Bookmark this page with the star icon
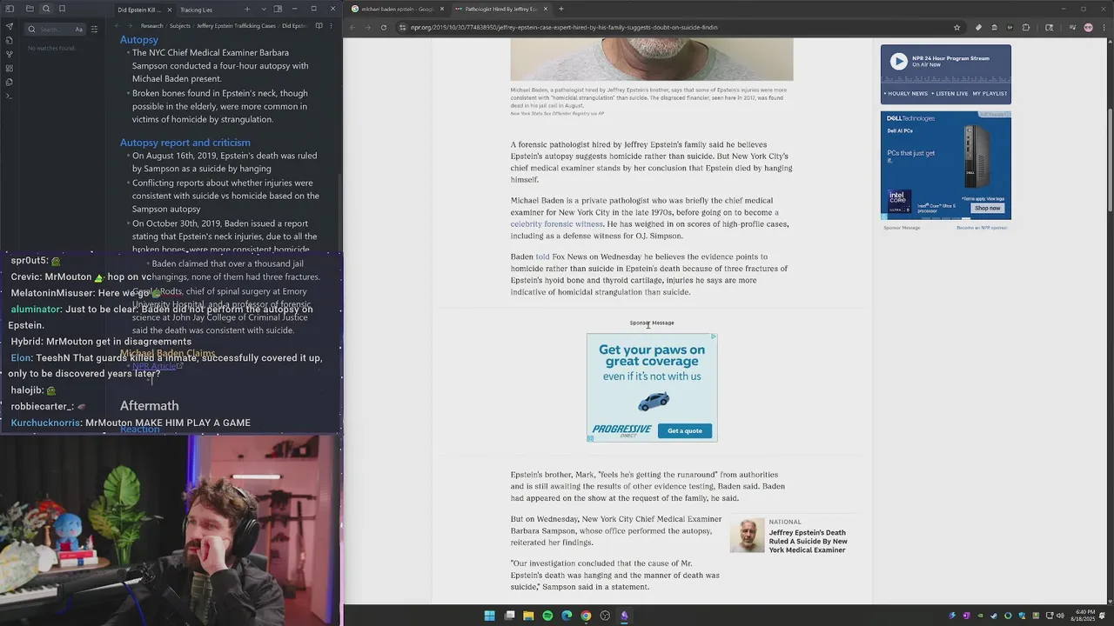Image resolution: width=1114 pixels, height=626 pixels. coord(956,27)
